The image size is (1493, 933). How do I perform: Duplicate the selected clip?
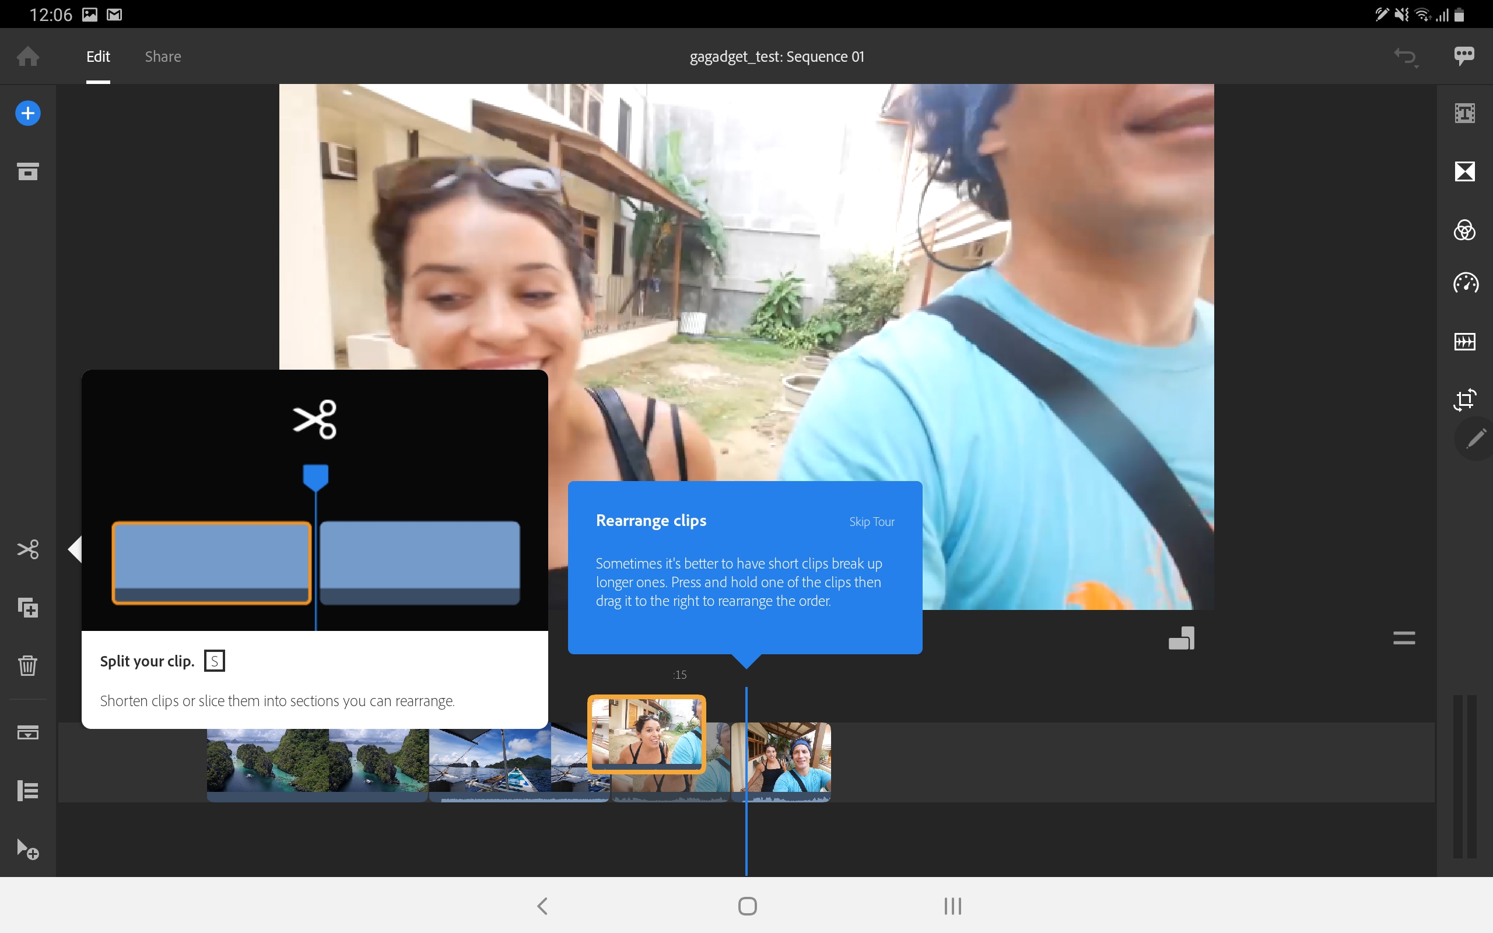(x=28, y=608)
